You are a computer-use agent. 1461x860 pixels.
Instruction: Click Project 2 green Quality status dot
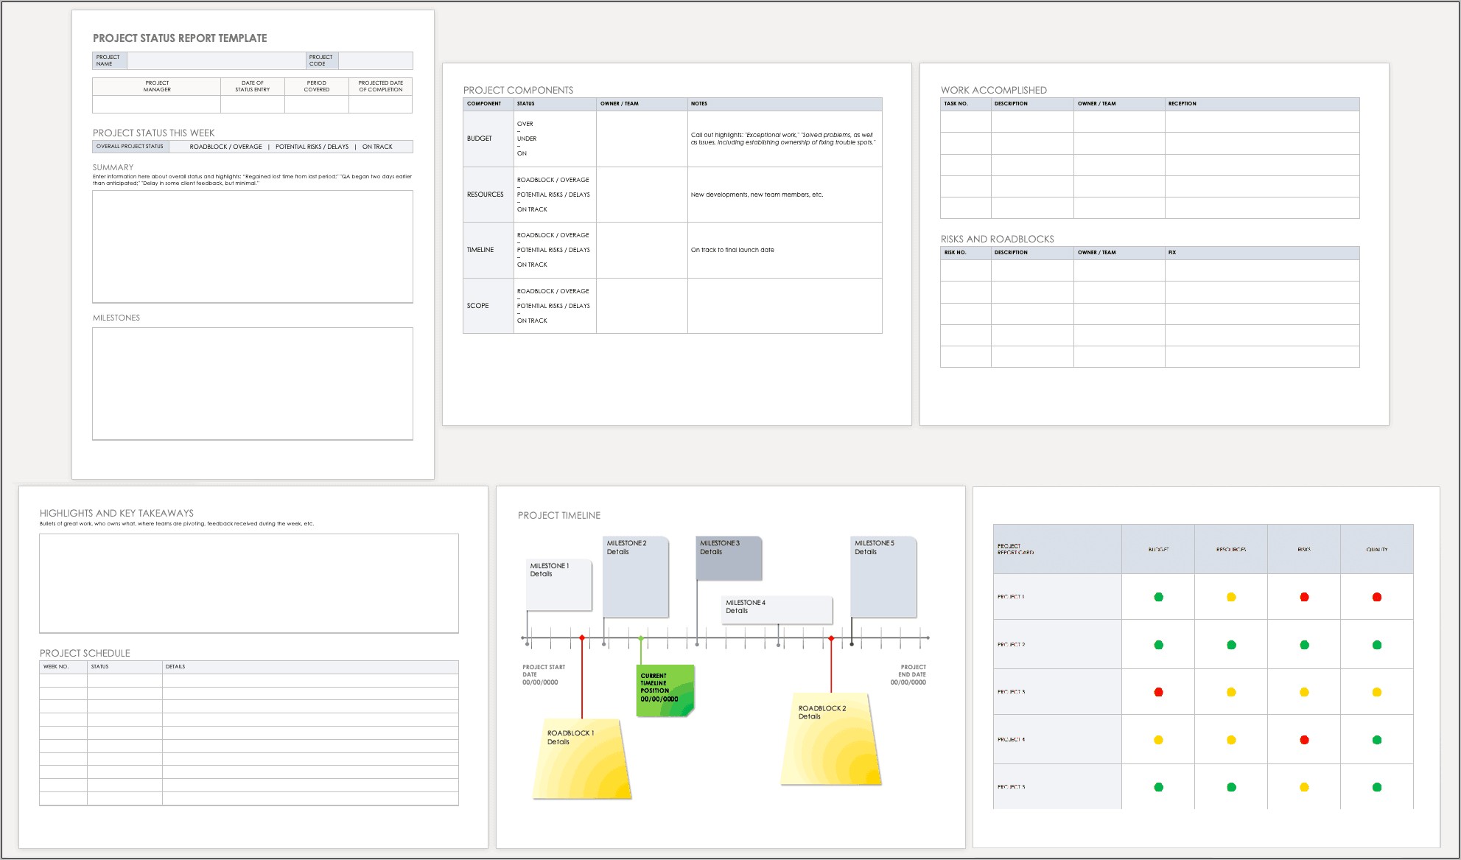(x=1377, y=645)
